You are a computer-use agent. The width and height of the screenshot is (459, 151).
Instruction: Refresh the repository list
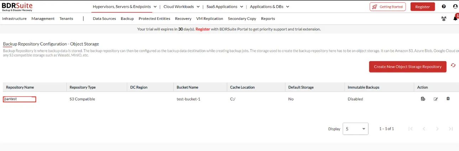point(453,66)
